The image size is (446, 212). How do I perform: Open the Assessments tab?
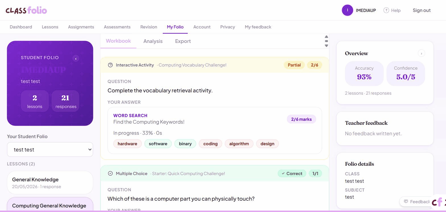tap(117, 27)
